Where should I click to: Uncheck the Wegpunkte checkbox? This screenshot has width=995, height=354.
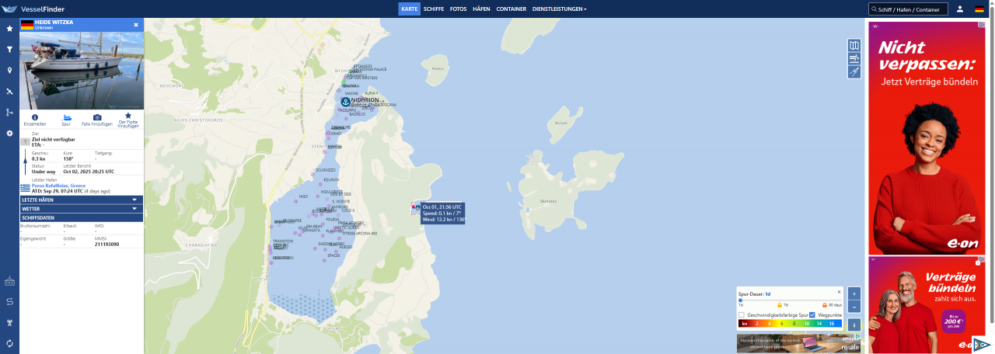coord(812,314)
